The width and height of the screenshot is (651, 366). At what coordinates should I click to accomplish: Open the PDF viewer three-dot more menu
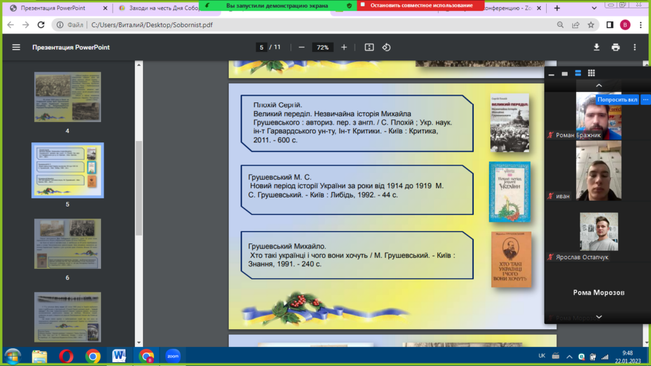(634, 48)
